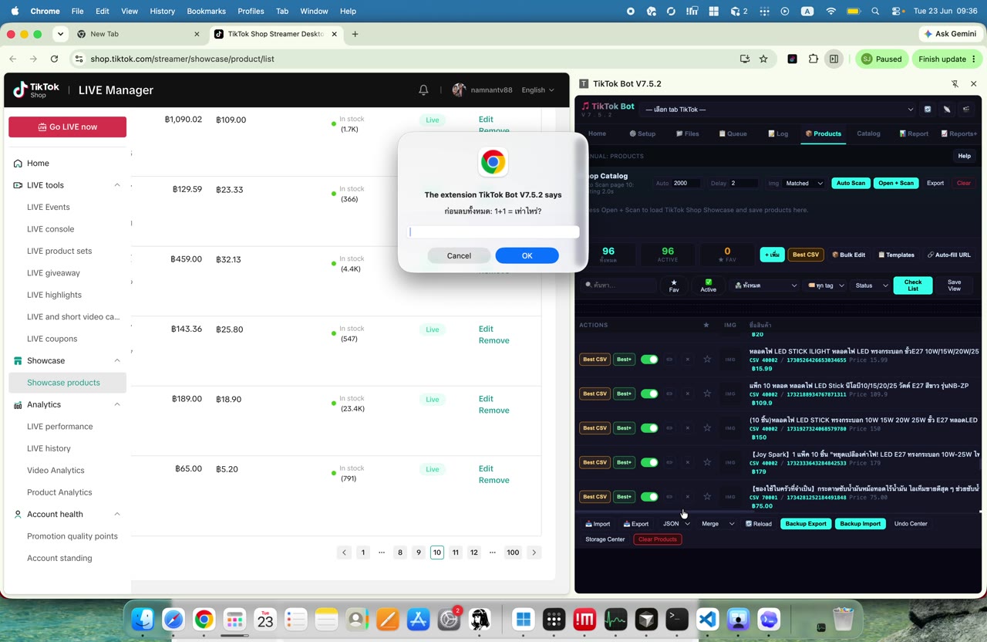This screenshot has width=987, height=642.
Task: Click Remove for the ฿189.00 product
Action: tap(493, 411)
